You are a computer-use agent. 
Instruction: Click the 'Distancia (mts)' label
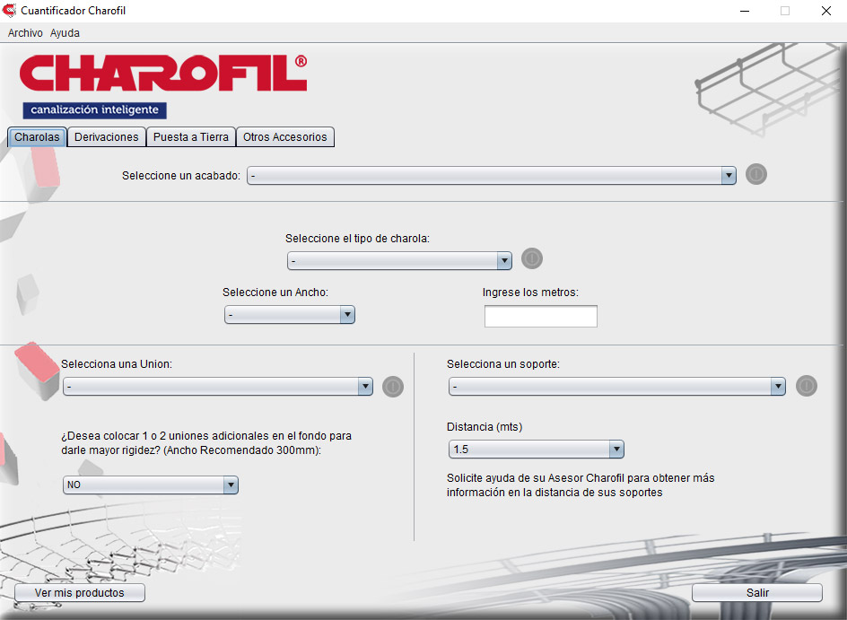[485, 427]
